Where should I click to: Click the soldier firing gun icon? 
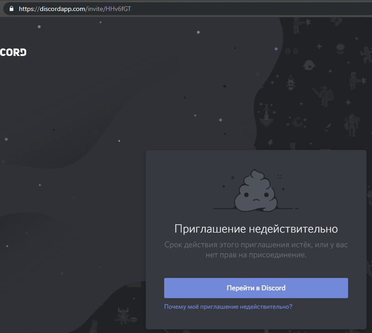[298, 26]
